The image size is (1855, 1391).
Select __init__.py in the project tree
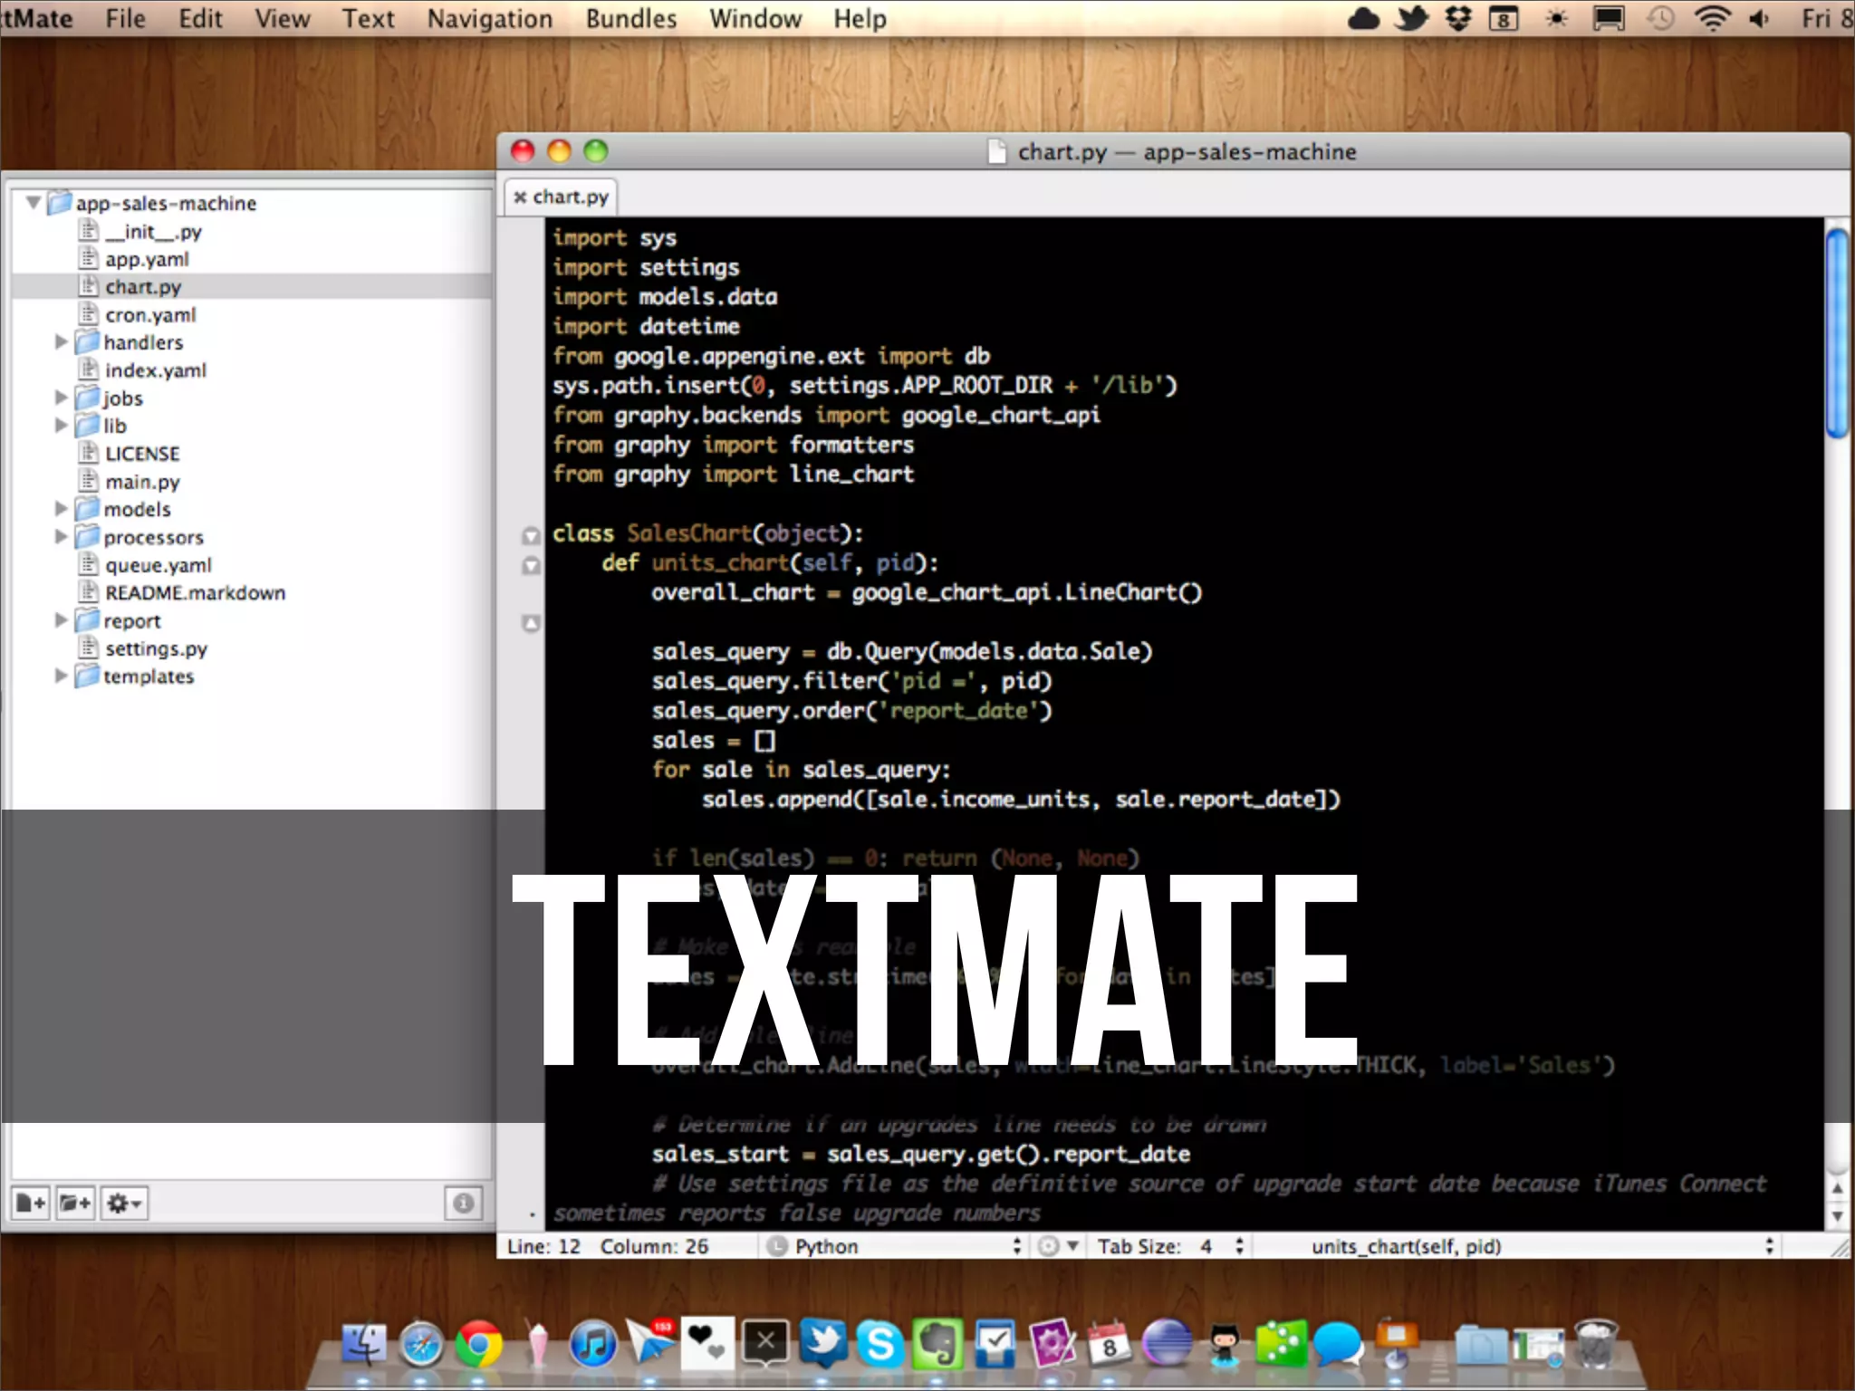click(x=153, y=232)
